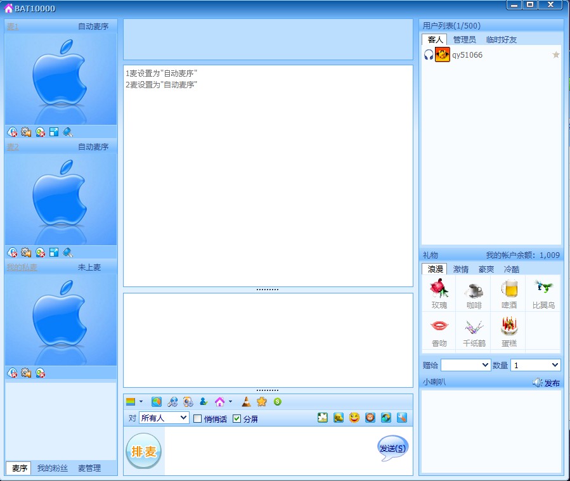Select user qy51066 in the list
Screen dimensions: 570x481
pos(491,55)
